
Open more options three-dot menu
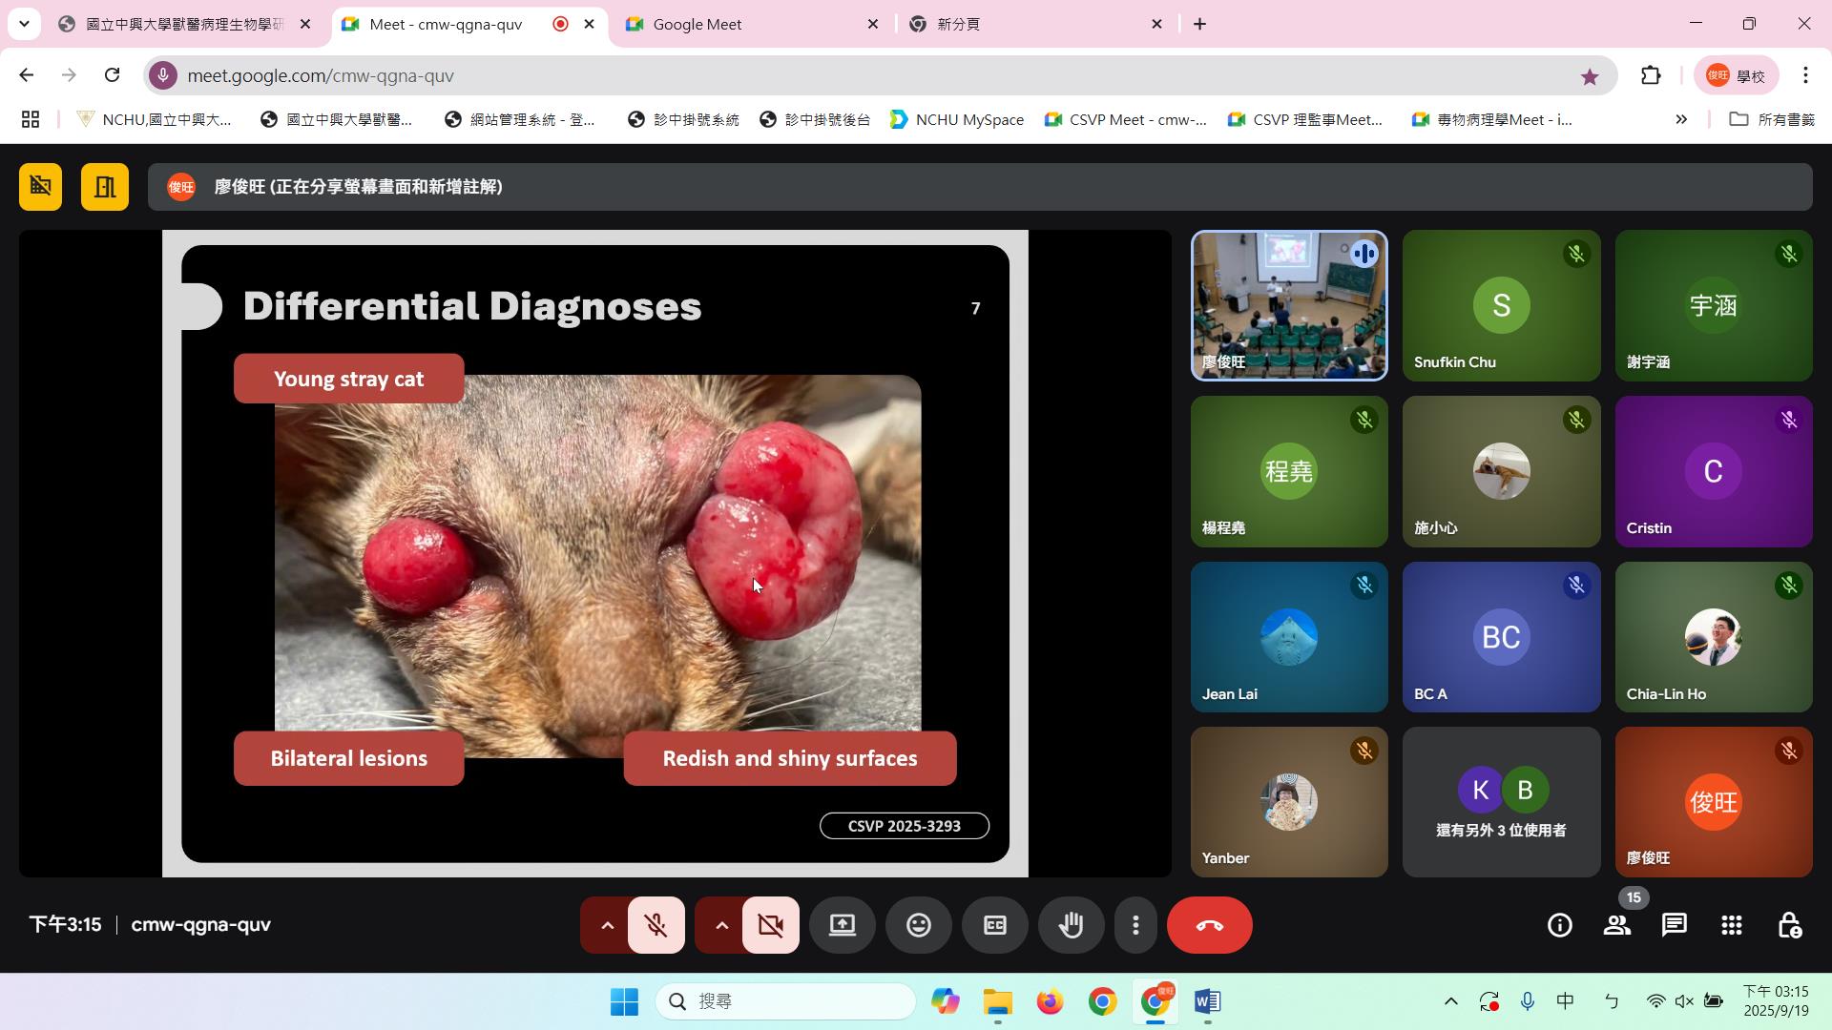(1135, 925)
